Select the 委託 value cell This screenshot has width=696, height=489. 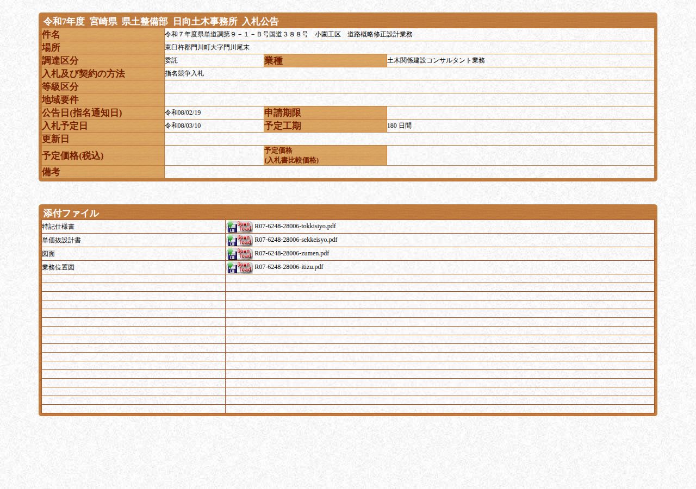point(214,61)
